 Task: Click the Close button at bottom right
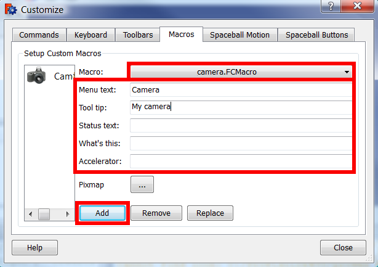click(x=343, y=247)
